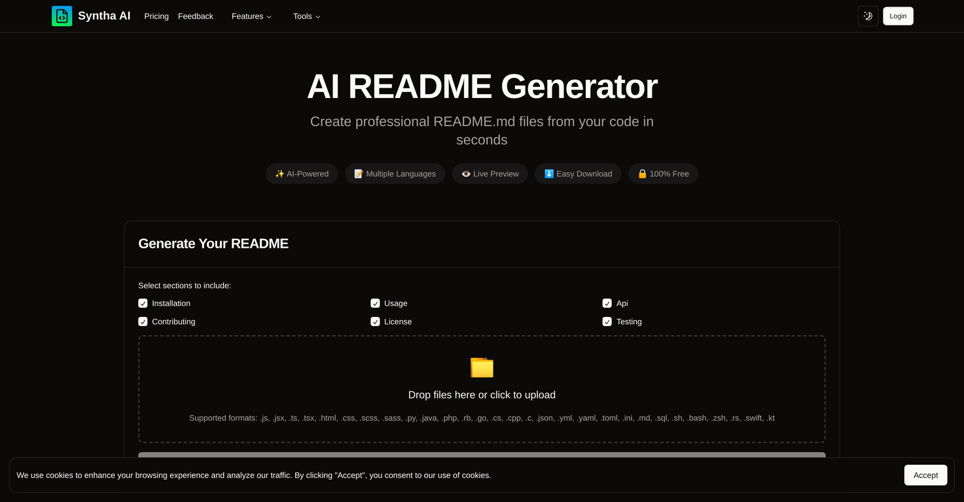Accept the cookie consent notice

pos(925,475)
